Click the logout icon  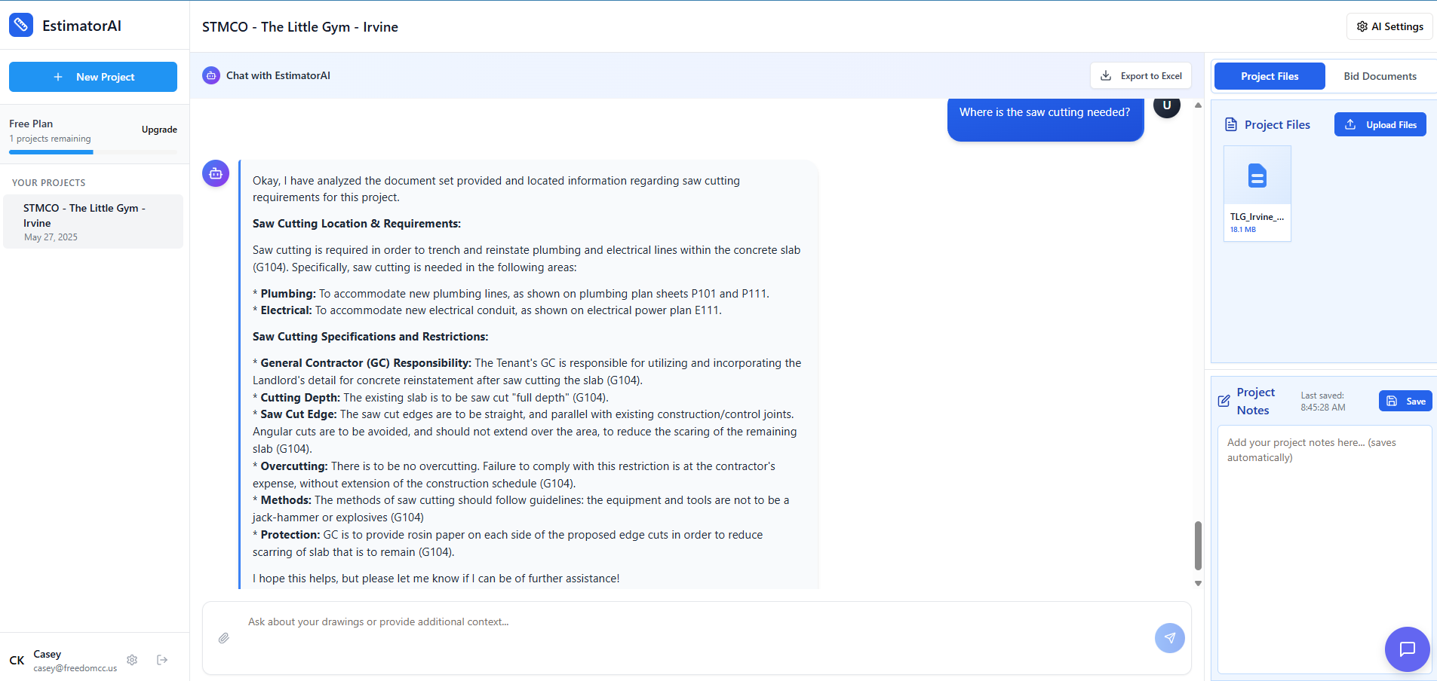tap(162, 660)
